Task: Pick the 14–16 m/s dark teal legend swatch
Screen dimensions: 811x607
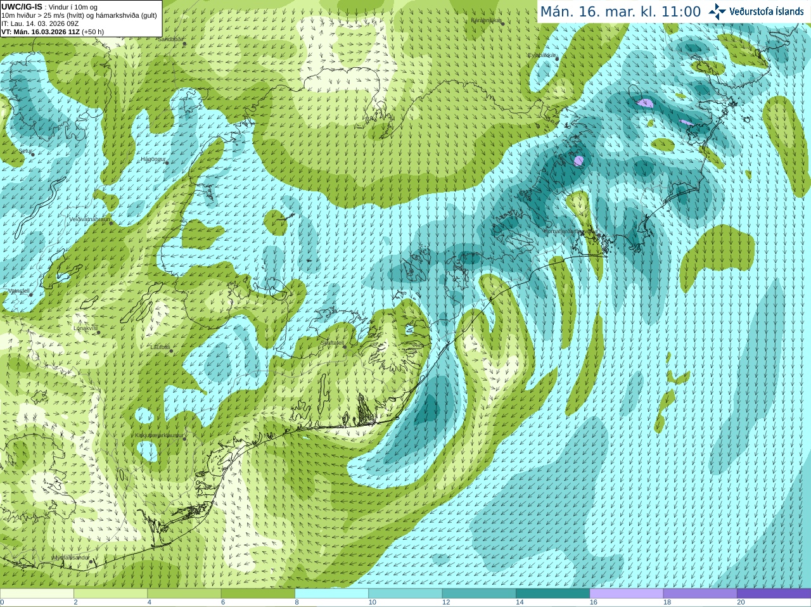Action: coord(552,594)
